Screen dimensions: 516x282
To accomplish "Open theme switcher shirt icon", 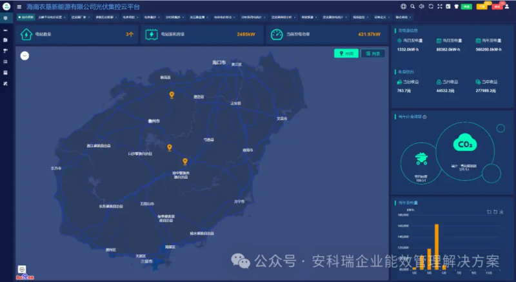I will coord(457,6).
